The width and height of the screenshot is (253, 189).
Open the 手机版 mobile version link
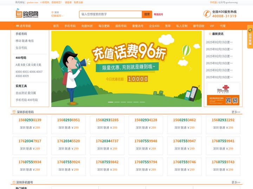[x=213, y=2]
